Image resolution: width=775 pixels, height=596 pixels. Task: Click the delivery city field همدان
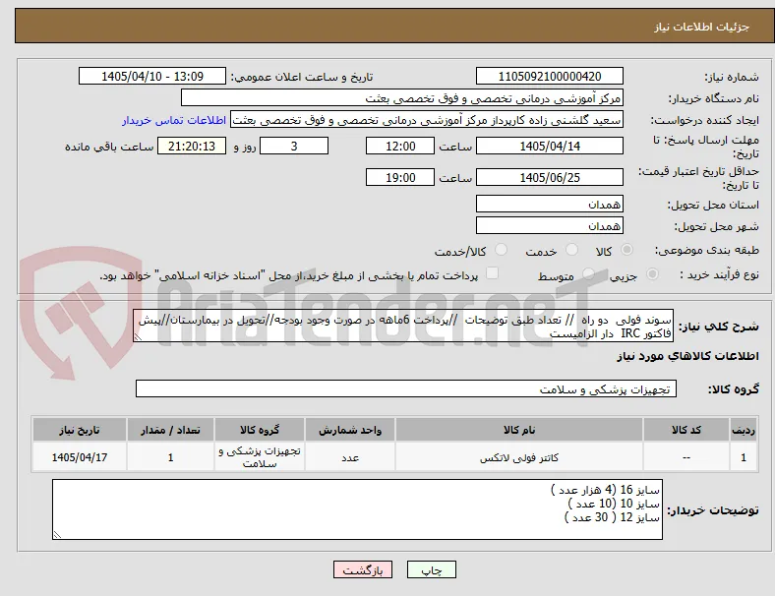click(x=550, y=226)
